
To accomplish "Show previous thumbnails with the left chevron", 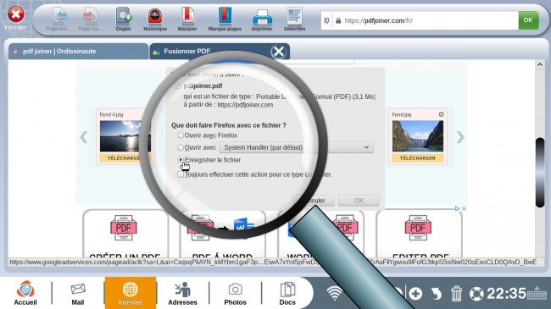I will pos(84,137).
